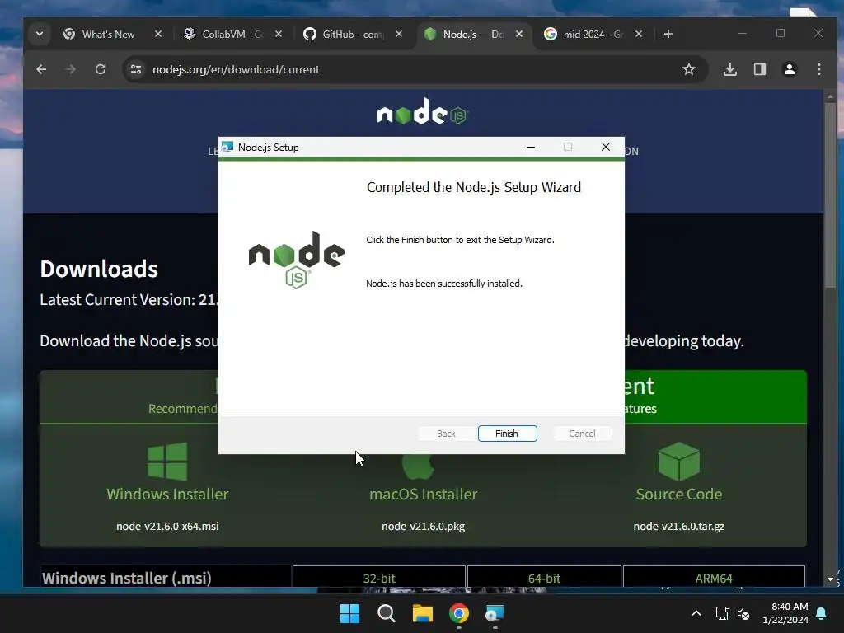Open the tab search dropdown in Chrome
Image resolution: width=844 pixels, height=633 pixels.
click(40, 34)
